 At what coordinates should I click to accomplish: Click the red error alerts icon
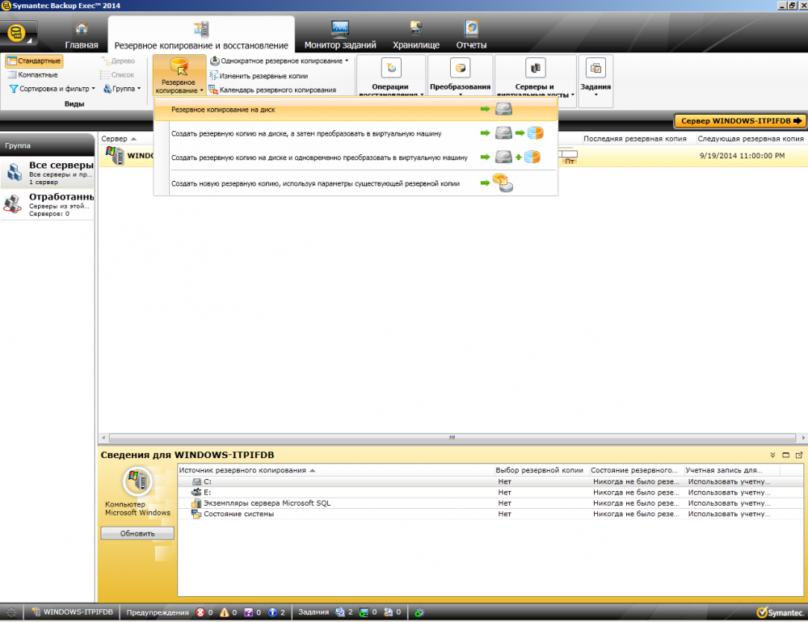[x=200, y=612]
